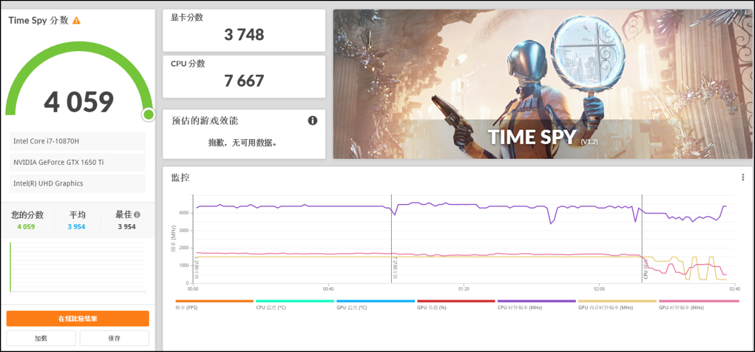Screen dimensions: 755x352
Task: Click the 加载 button
Action: pos(41,338)
